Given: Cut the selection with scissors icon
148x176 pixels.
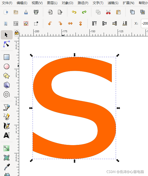Looking at the screenshot, I should (x=108, y=12).
